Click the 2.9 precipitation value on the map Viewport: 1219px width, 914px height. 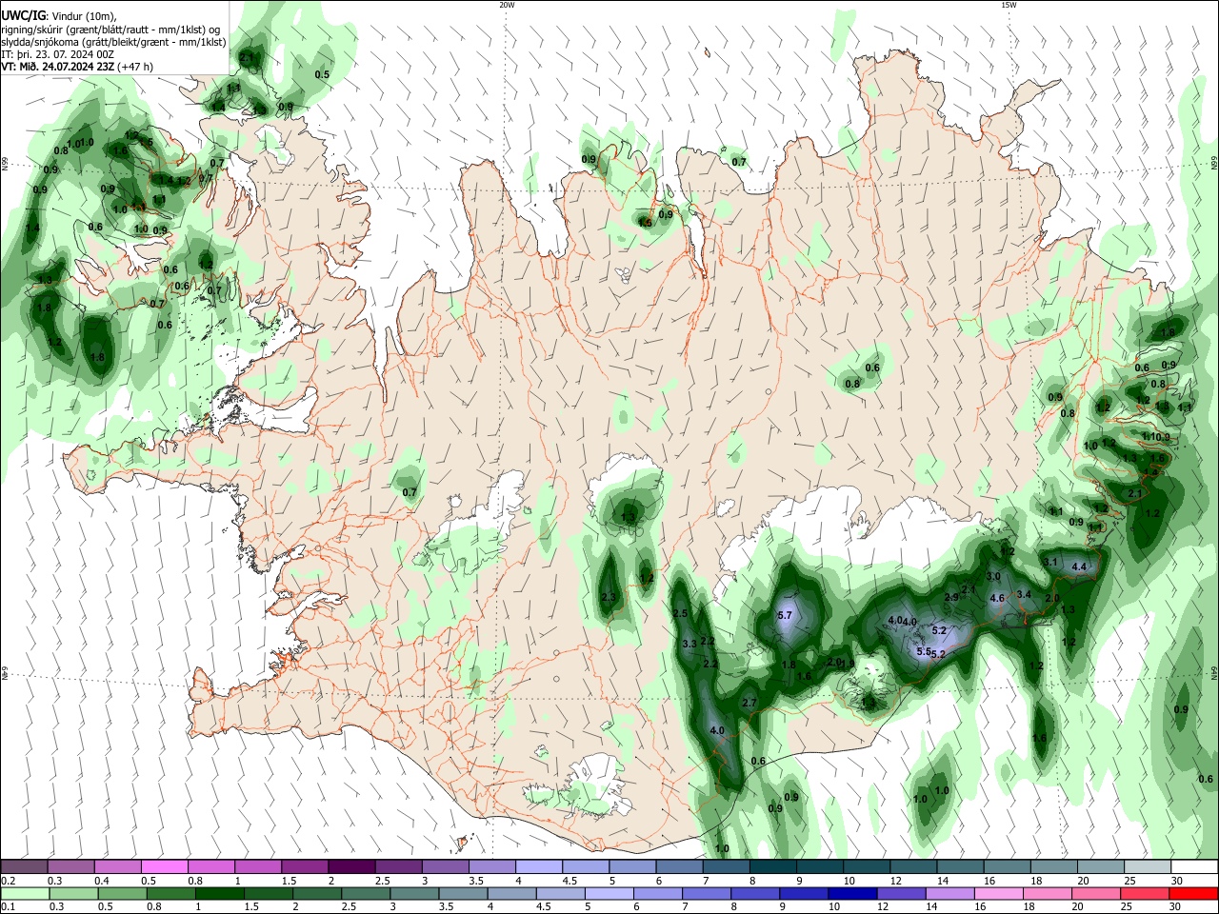[951, 597]
